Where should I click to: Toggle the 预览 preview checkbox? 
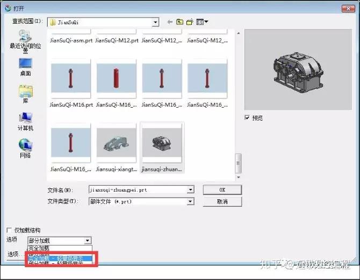coord(247,118)
